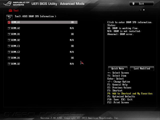Click the OK status of DIMM_D1

pos(72,58)
